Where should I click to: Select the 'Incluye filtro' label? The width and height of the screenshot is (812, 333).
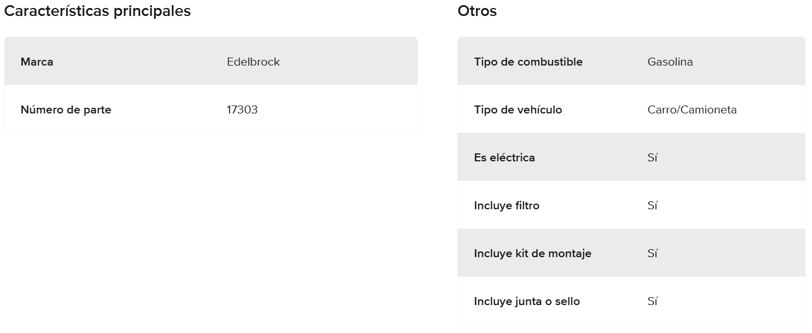pyautogui.click(x=506, y=205)
